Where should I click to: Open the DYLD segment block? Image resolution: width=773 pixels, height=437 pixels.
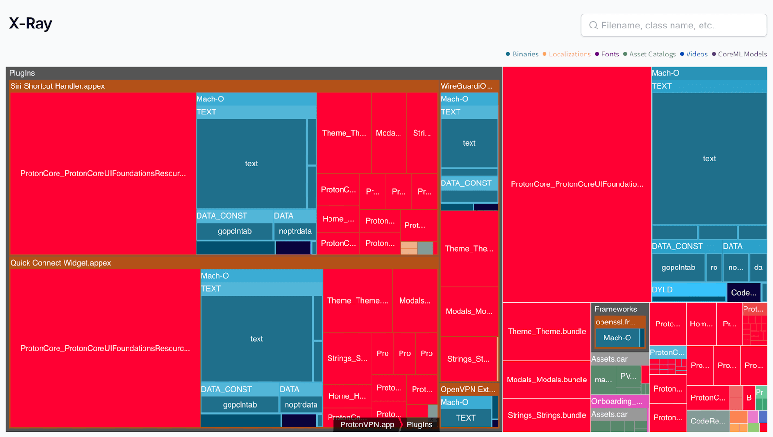pos(688,290)
